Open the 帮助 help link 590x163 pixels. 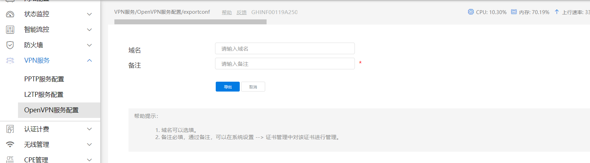click(227, 12)
